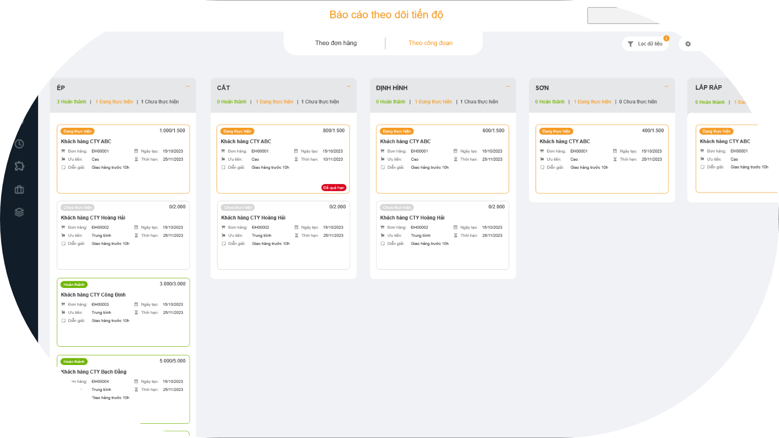Expand the ĐỊNH HÌNH column options menu
This screenshot has height=438, width=779.
coord(508,87)
